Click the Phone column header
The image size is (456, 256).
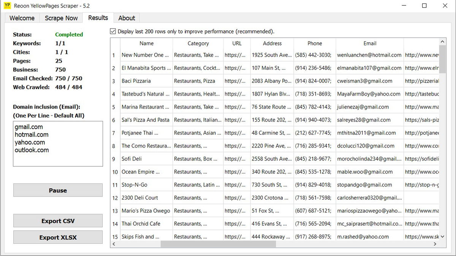pos(315,43)
